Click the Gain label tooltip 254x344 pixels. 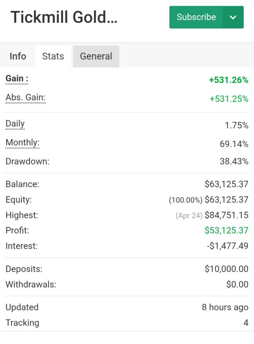17,78
